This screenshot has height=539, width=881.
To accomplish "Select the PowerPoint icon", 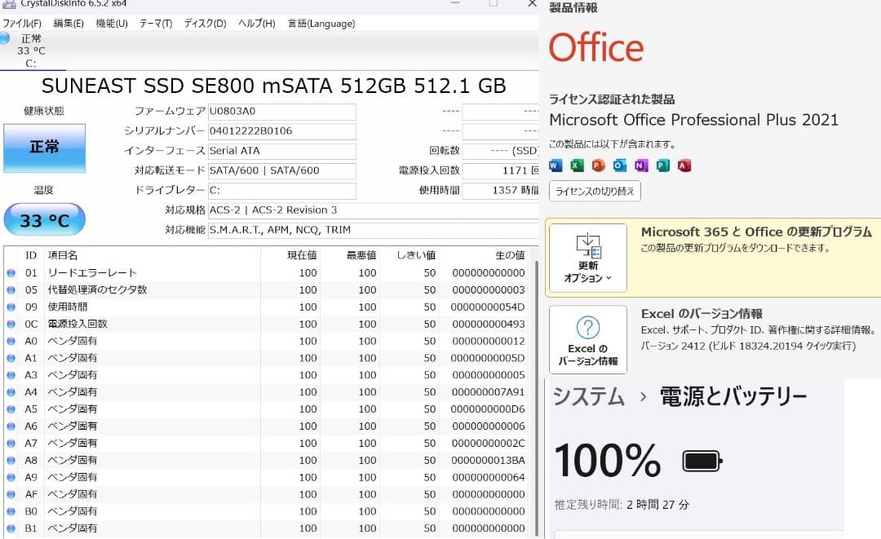I will coord(598,165).
